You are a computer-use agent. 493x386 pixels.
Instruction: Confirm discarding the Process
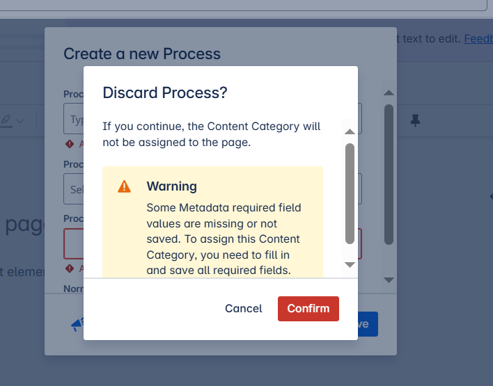308,309
